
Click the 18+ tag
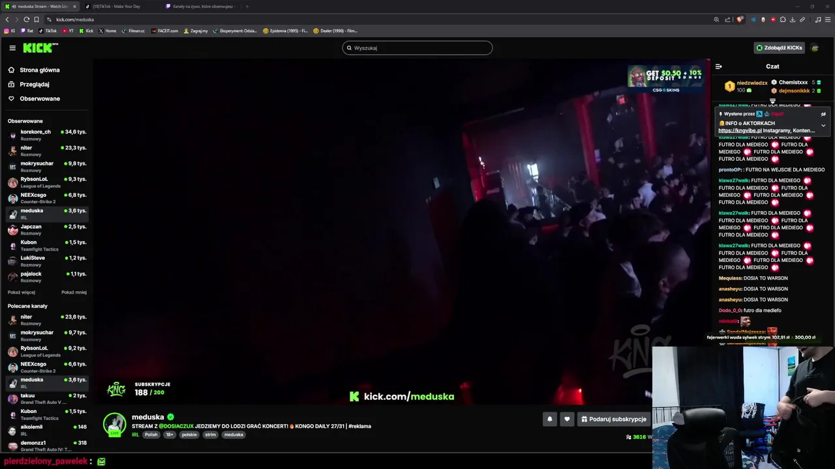pyautogui.click(x=170, y=434)
